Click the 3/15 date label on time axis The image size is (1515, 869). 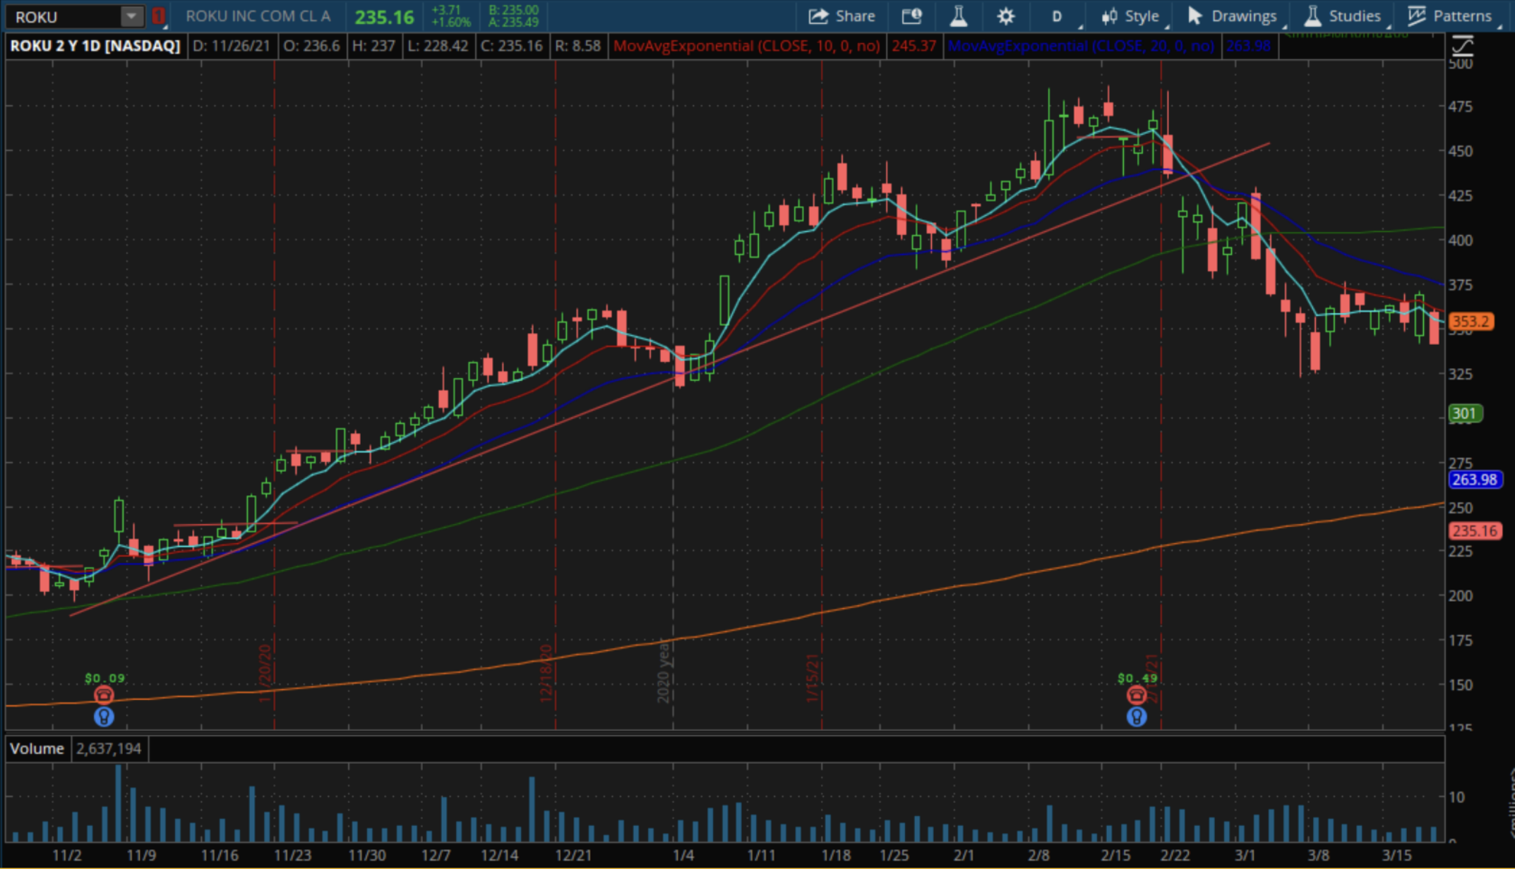tap(1396, 855)
